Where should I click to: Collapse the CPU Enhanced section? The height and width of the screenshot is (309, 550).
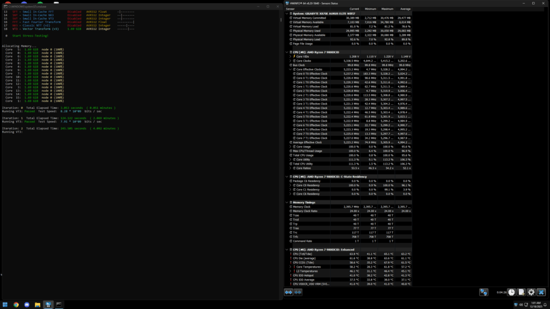287,250
